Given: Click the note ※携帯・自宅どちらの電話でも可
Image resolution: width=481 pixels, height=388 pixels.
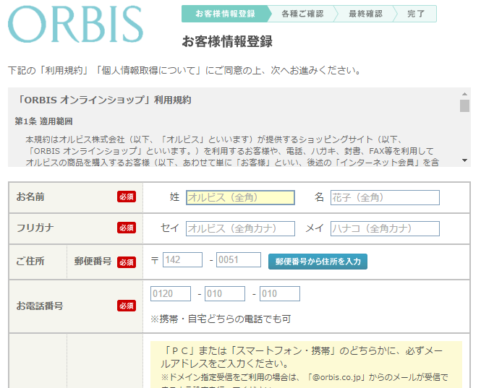Looking at the screenshot, I should (221, 319).
